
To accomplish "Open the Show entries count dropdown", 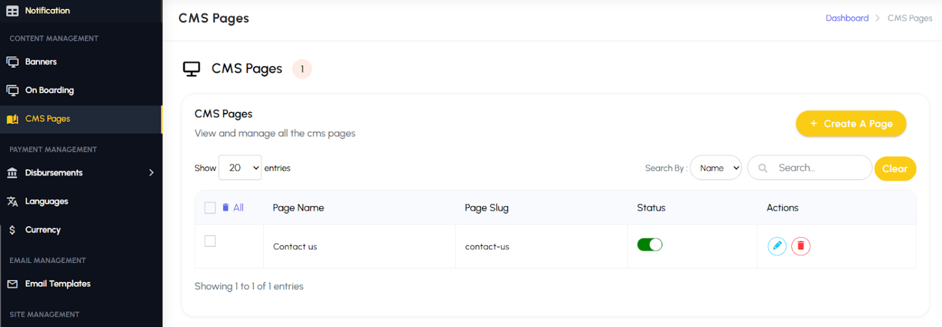I will click(240, 168).
